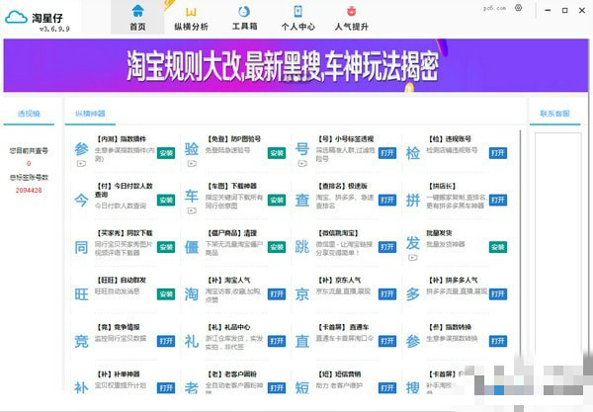Screen dimensions: 593x412
Task: Open the 工具箱 toolbox tab
Action: pos(244,18)
